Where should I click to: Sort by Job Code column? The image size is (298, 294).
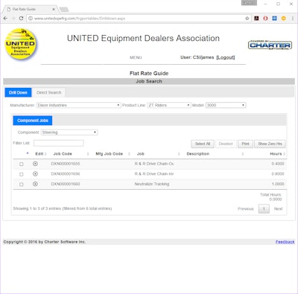63,154
